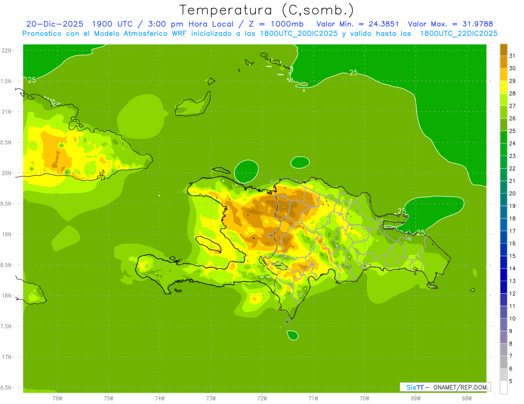Click the 22N latitude label
This screenshot has width=524, height=404.
[7, 51]
